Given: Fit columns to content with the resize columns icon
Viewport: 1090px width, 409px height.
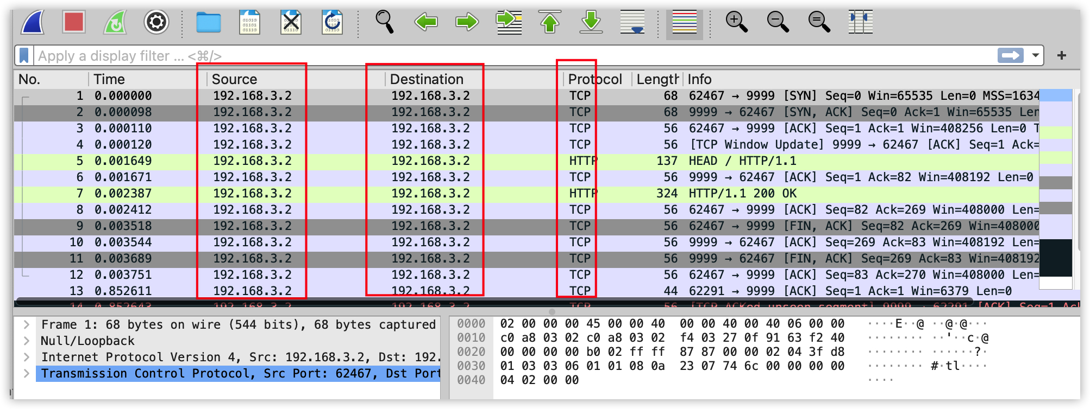Looking at the screenshot, I should (x=861, y=22).
